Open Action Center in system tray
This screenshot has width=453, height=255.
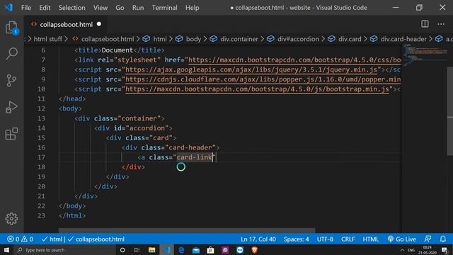point(445,250)
